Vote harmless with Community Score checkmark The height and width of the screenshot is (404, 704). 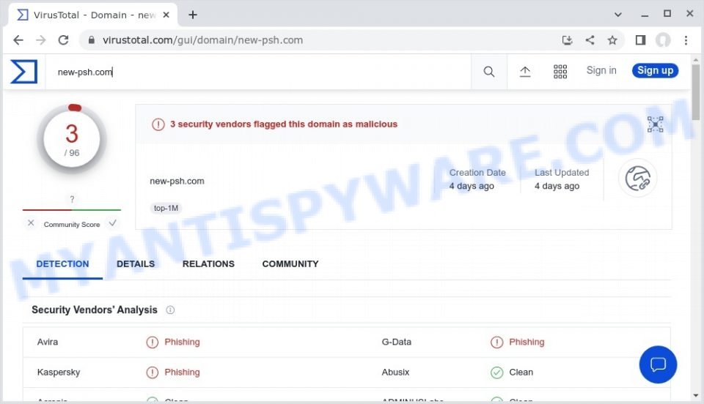tap(113, 223)
